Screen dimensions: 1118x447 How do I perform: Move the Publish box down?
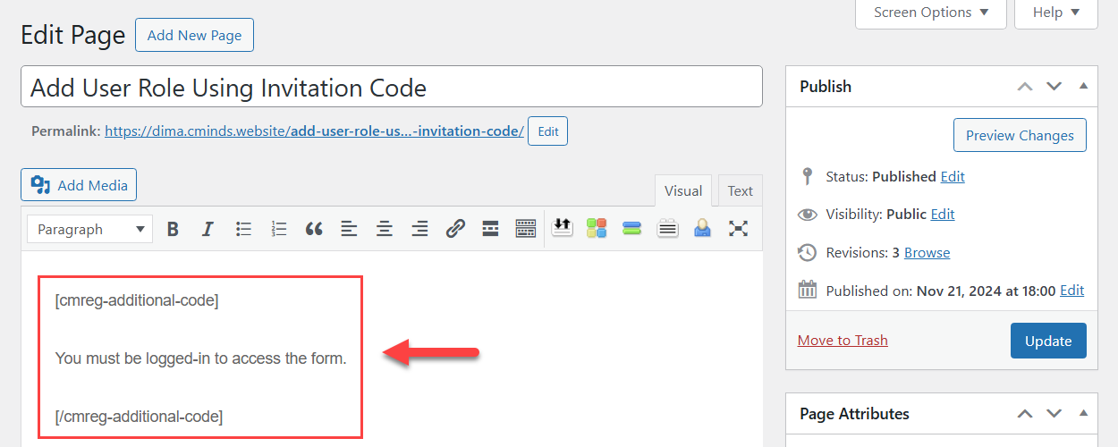(x=1054, y=87)
